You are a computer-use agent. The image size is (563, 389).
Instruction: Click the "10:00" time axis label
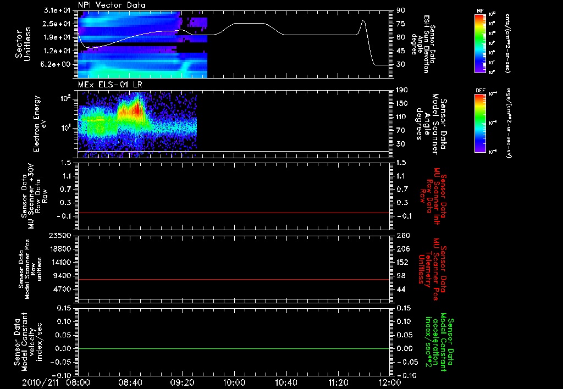(x=234, y=383)
